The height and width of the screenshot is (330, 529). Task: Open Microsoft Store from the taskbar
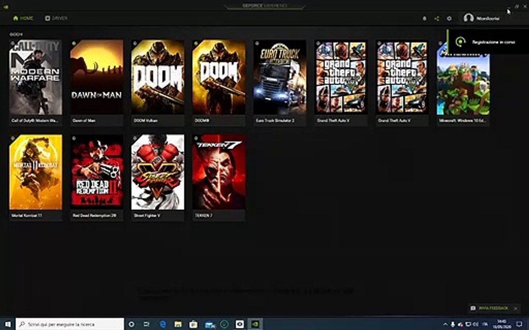coord(193,324)
